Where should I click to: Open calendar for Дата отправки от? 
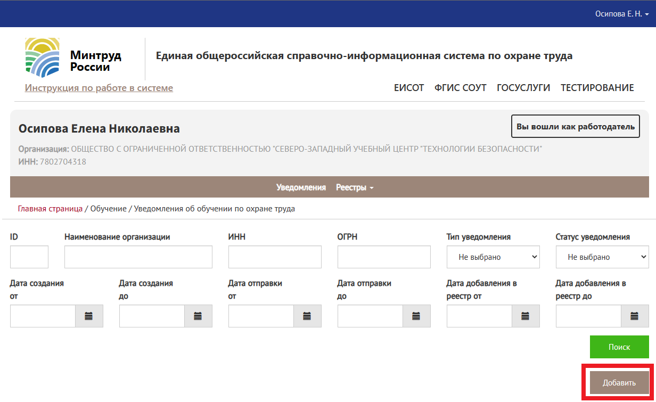tap(307, 316)
